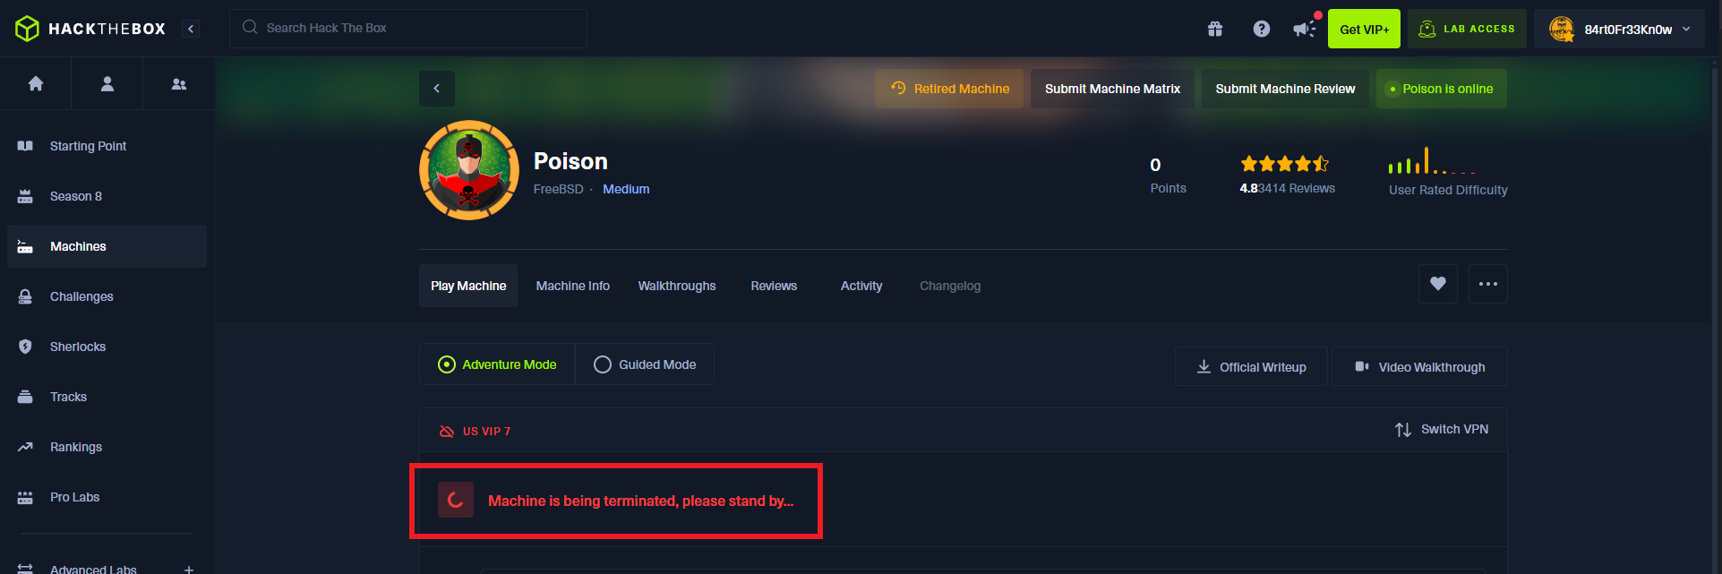Select Machines in sidebar

(107, 246)
